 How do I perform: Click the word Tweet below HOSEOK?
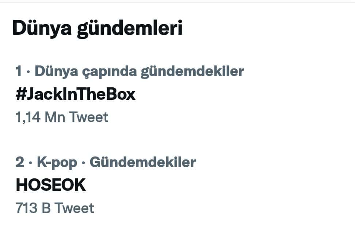(75, 208)
